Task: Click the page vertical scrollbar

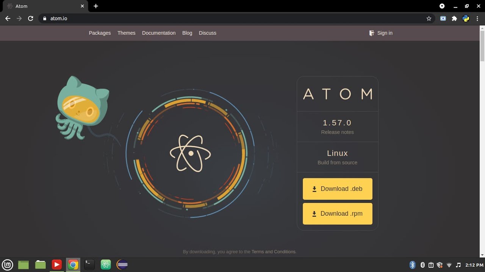Action: [x=482, y=46]
